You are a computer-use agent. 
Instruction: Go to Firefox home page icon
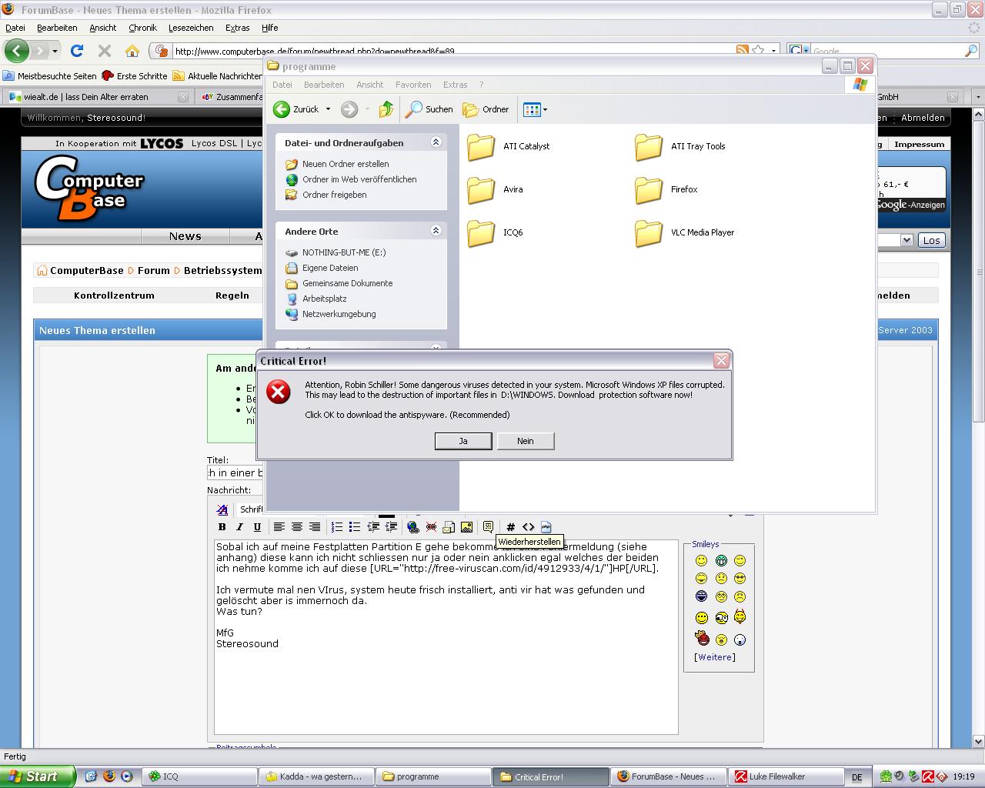click(132, 51)
